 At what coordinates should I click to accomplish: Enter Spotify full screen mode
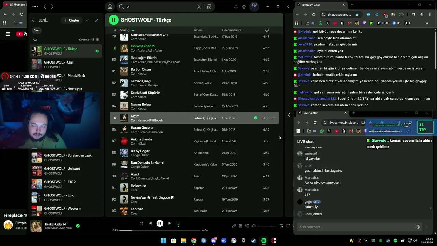(288, 226)
